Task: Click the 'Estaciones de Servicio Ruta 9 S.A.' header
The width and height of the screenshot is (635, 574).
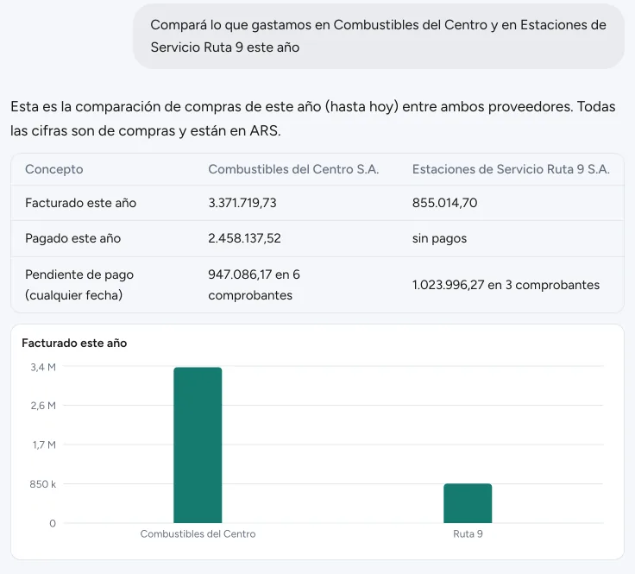Action: pos(511,169)
